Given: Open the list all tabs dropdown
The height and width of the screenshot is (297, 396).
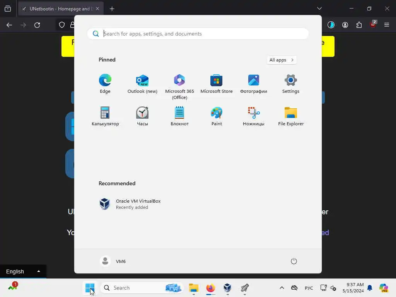Looking at the screenshot, I should (x=319, y=9).
